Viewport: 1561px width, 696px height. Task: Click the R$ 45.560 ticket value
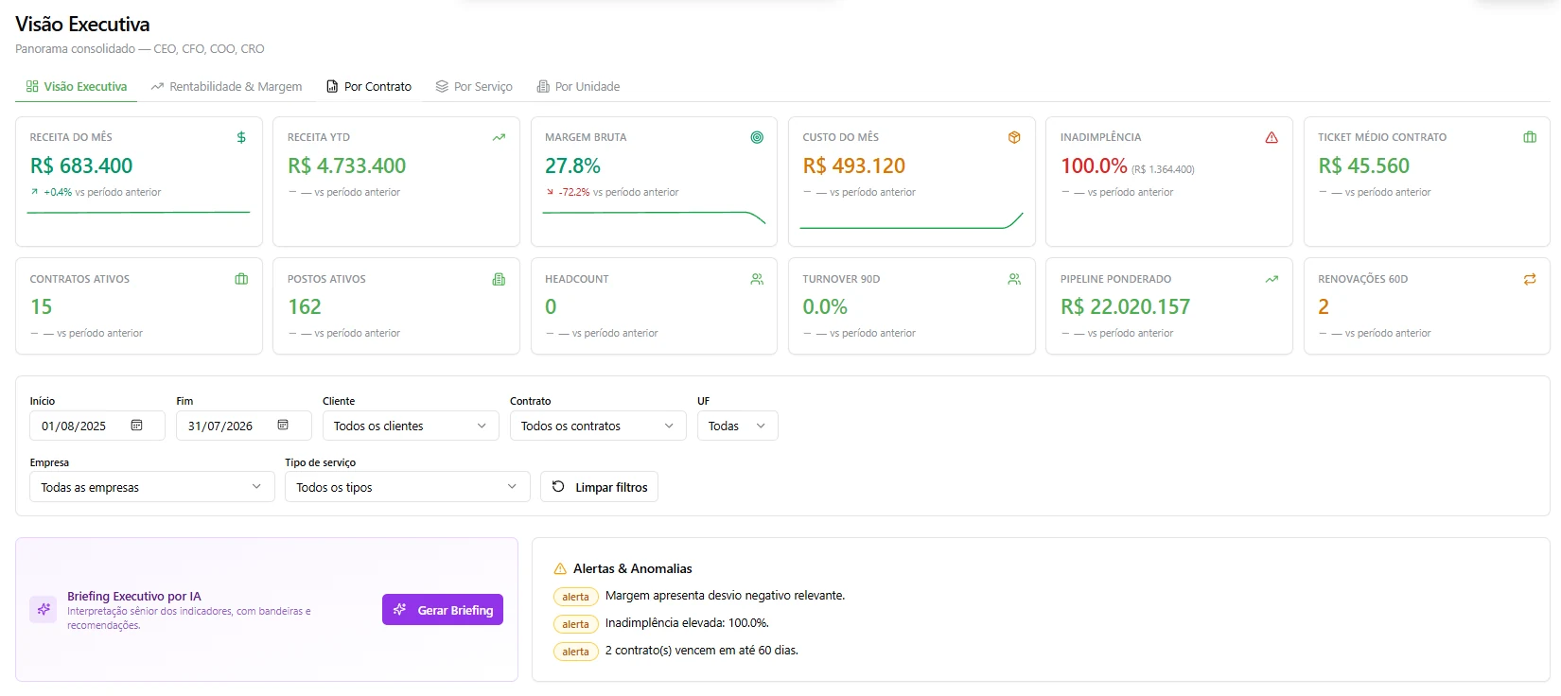pos(1364,165)
